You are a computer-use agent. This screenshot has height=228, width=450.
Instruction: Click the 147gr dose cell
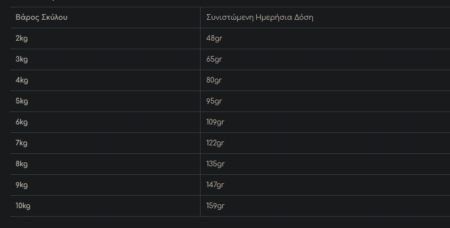tap(215, 185)
